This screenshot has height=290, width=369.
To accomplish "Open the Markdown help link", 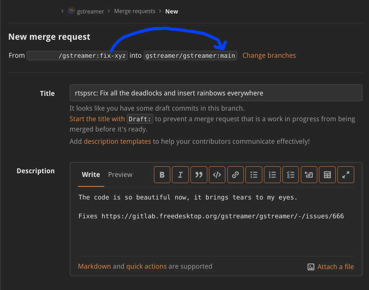I will pos(94,266).
